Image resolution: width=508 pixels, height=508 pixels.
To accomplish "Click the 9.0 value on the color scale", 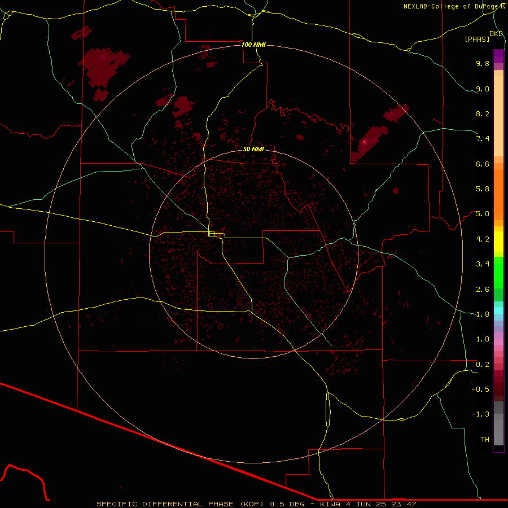I will point(483,89).
